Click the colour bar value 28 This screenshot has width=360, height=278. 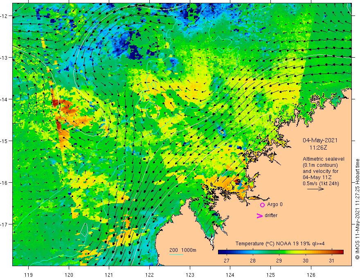coord(252,260)
